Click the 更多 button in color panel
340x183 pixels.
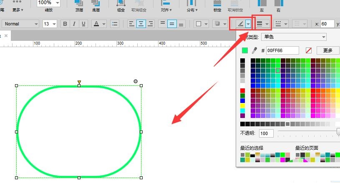pyautogui.click(x=328, y=50)
